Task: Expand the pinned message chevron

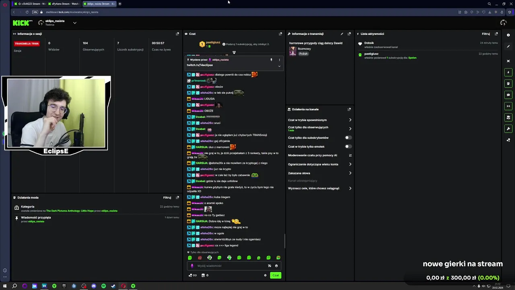Action: click(279, 66)
